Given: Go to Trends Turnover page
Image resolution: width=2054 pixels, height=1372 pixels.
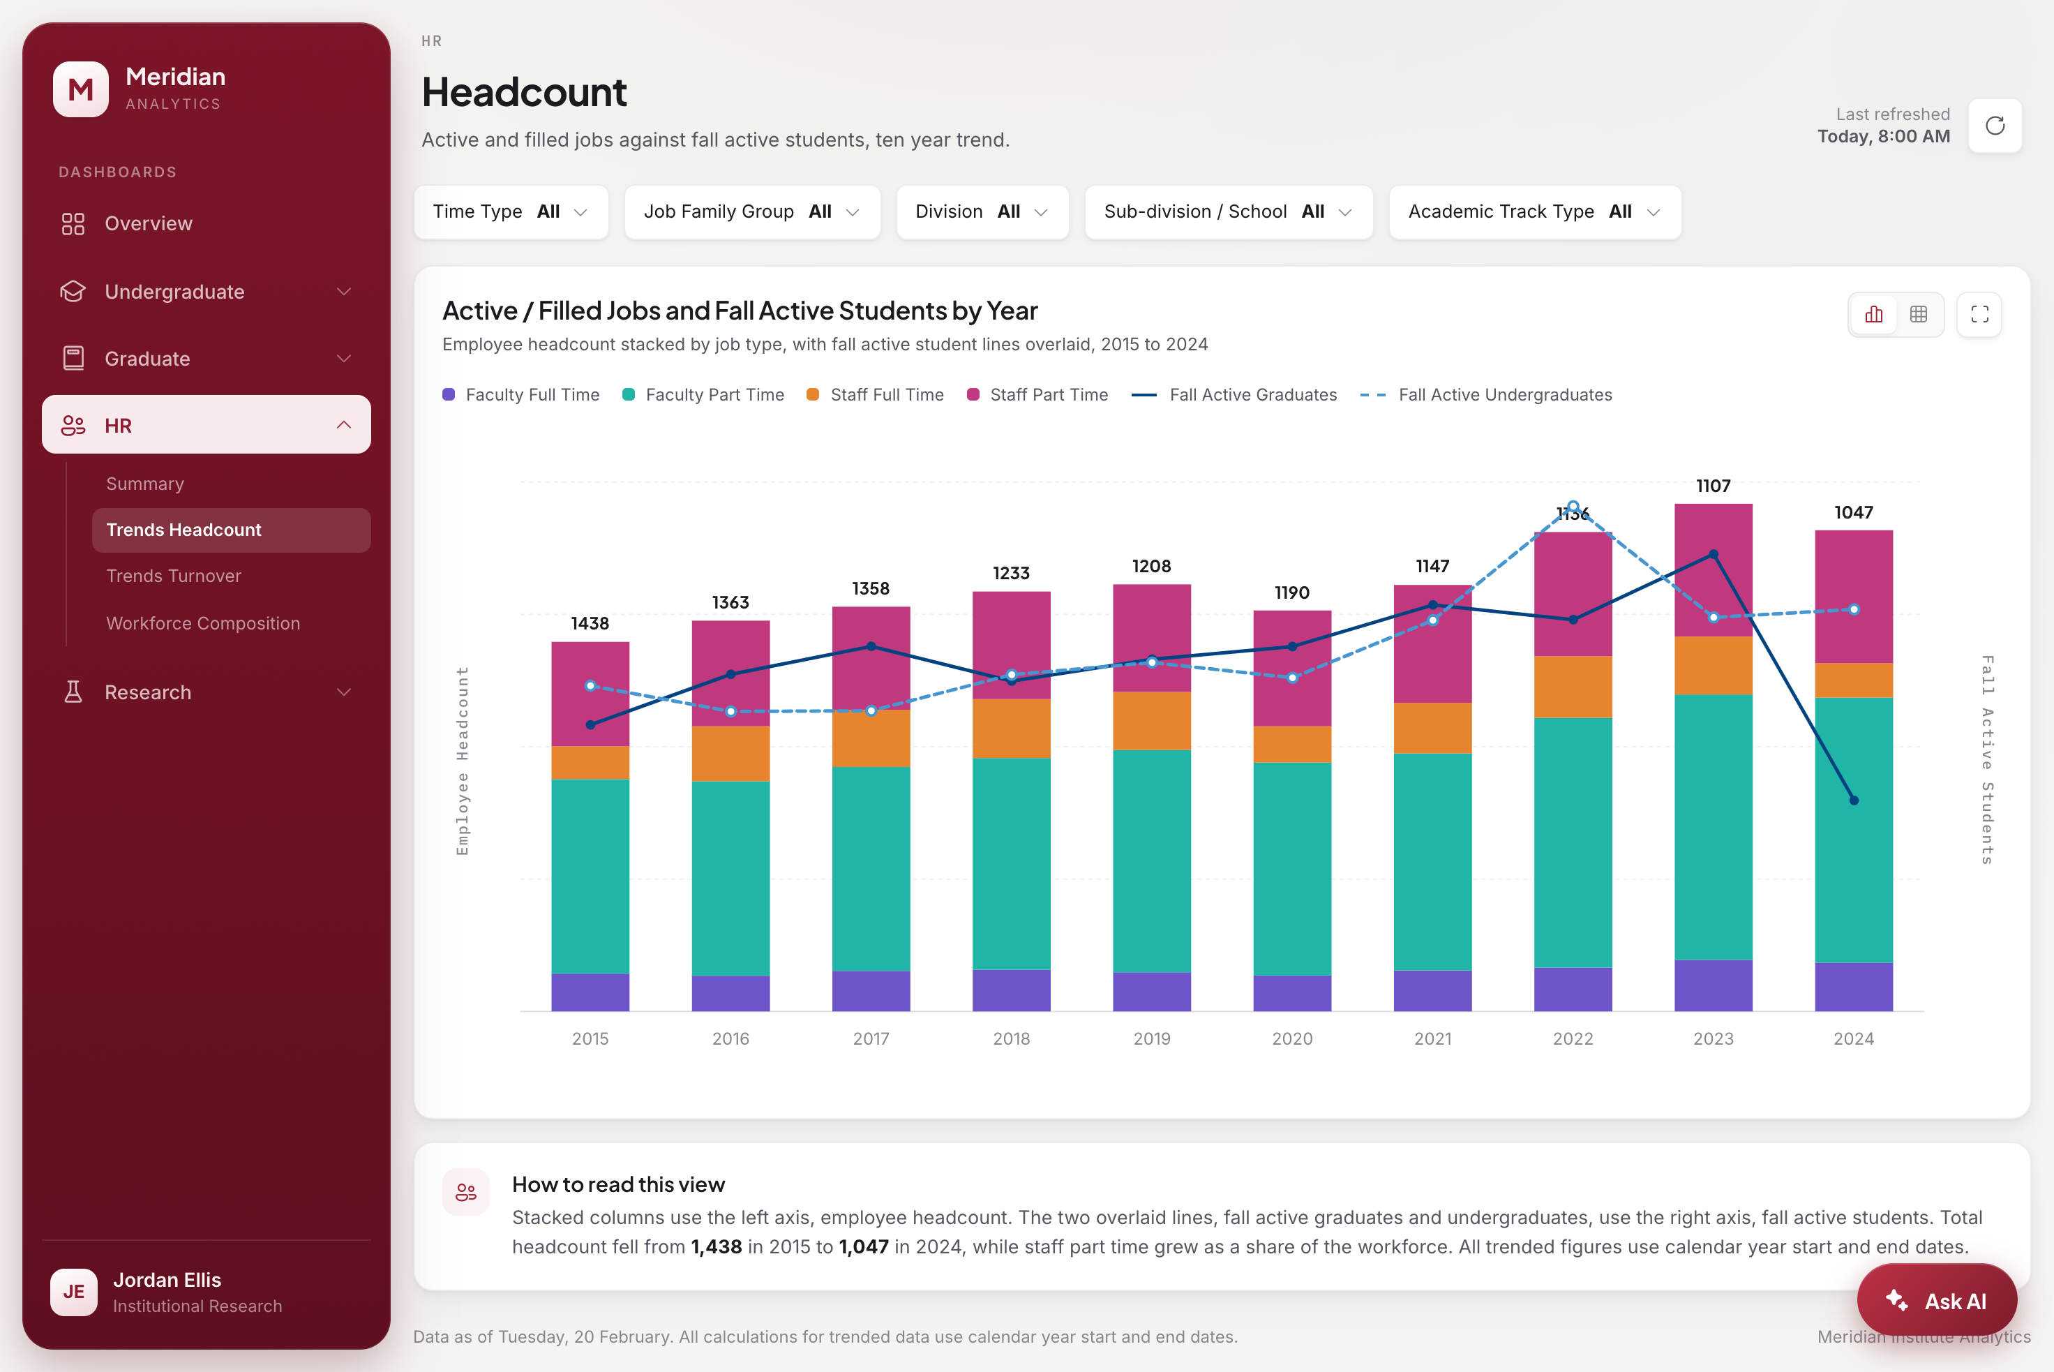Looking at the screenshot, I should coord(231,576).
